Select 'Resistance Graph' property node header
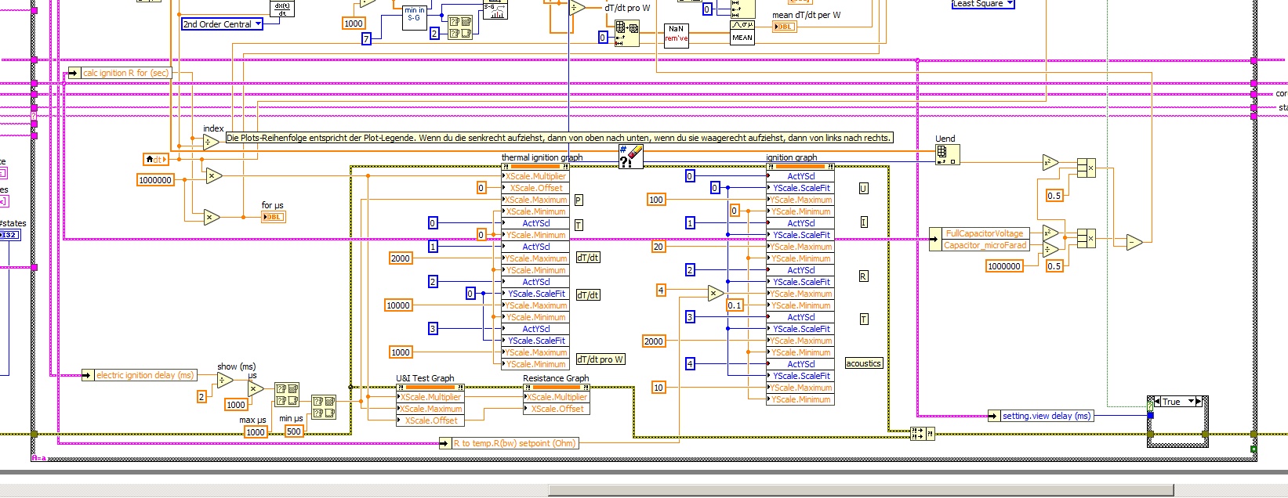 click(x=557, y=387)
